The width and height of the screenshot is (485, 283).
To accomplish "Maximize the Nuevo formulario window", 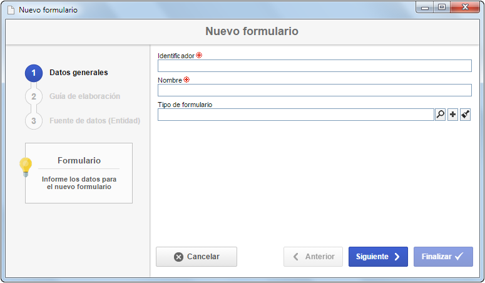I will click(x=442, y=7).
